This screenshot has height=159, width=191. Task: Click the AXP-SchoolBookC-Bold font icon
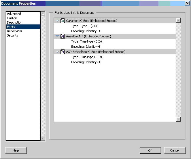pos(63,52)
